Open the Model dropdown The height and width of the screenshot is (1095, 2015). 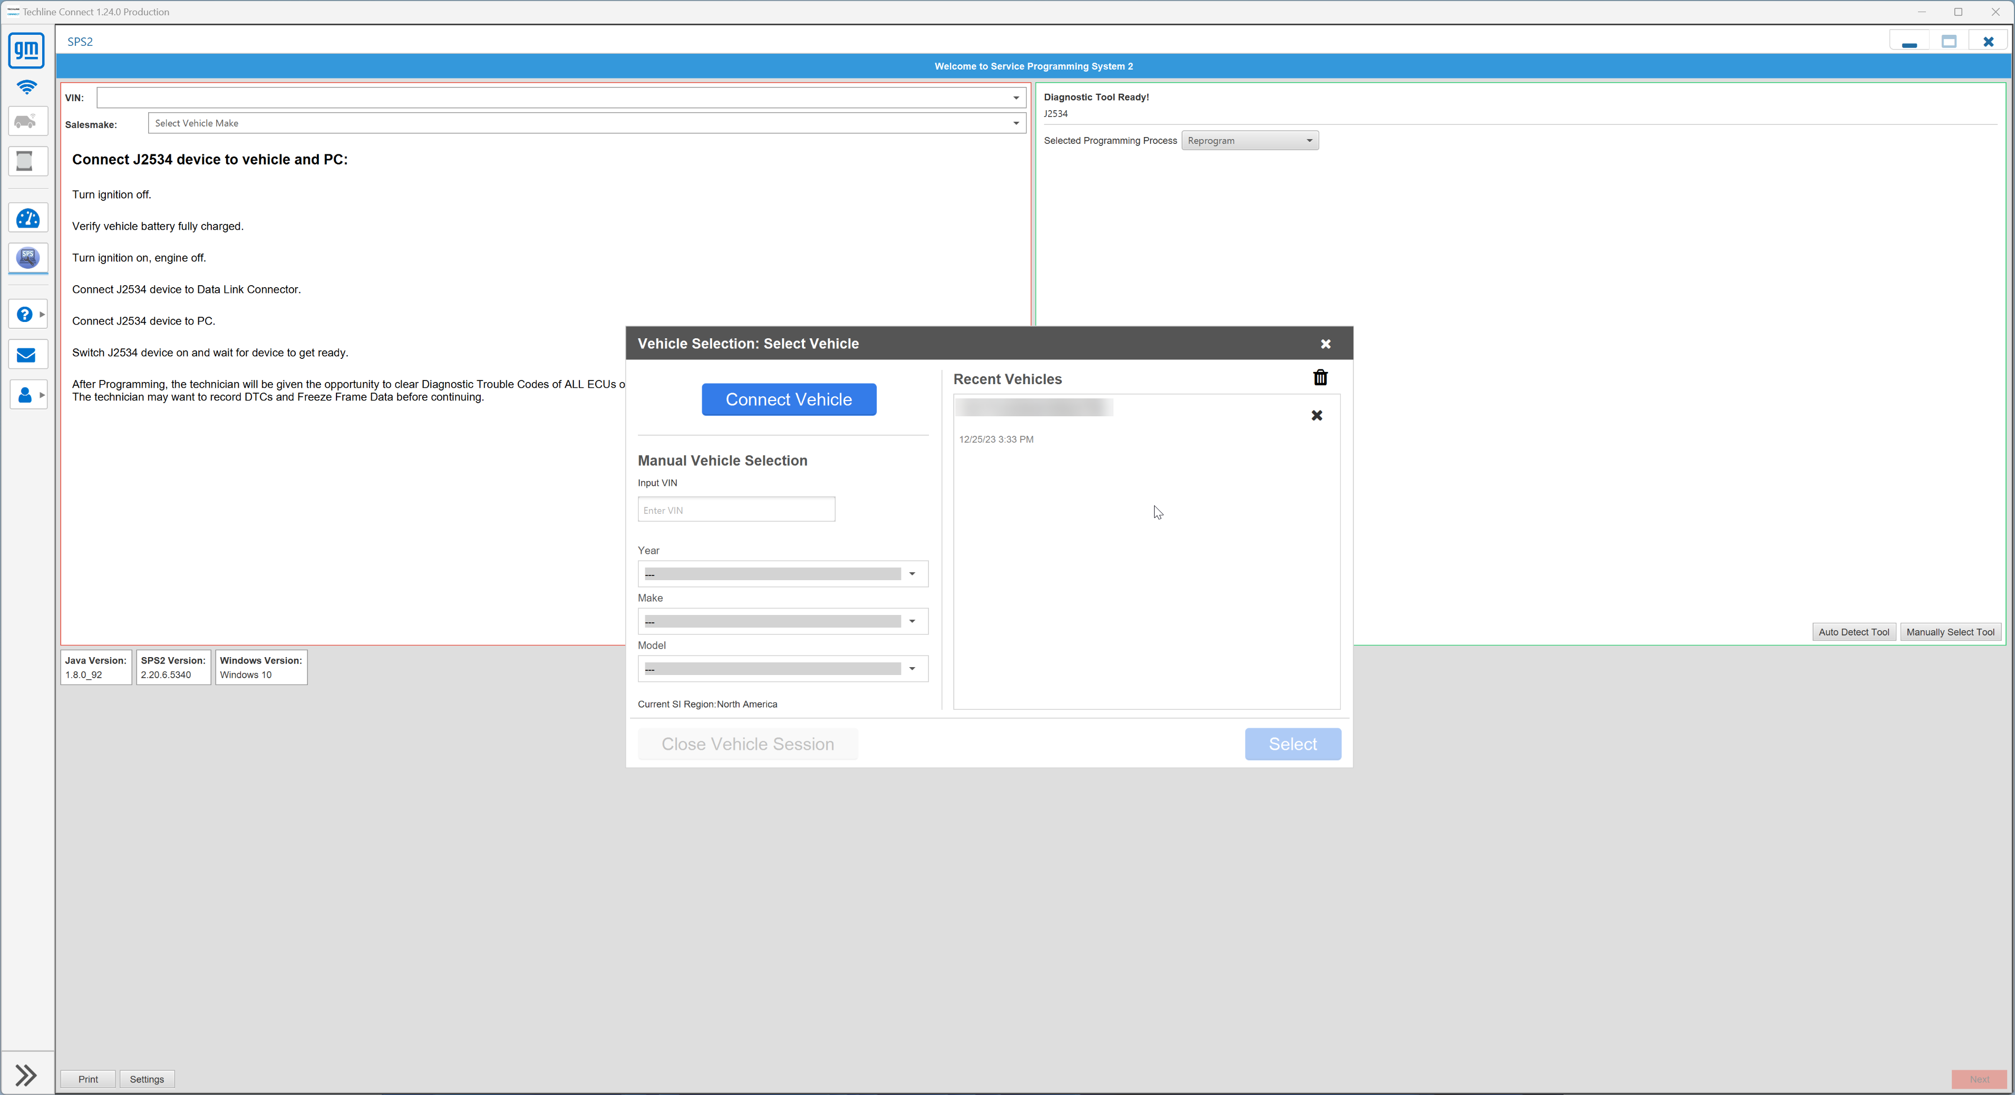pos(782,668)
